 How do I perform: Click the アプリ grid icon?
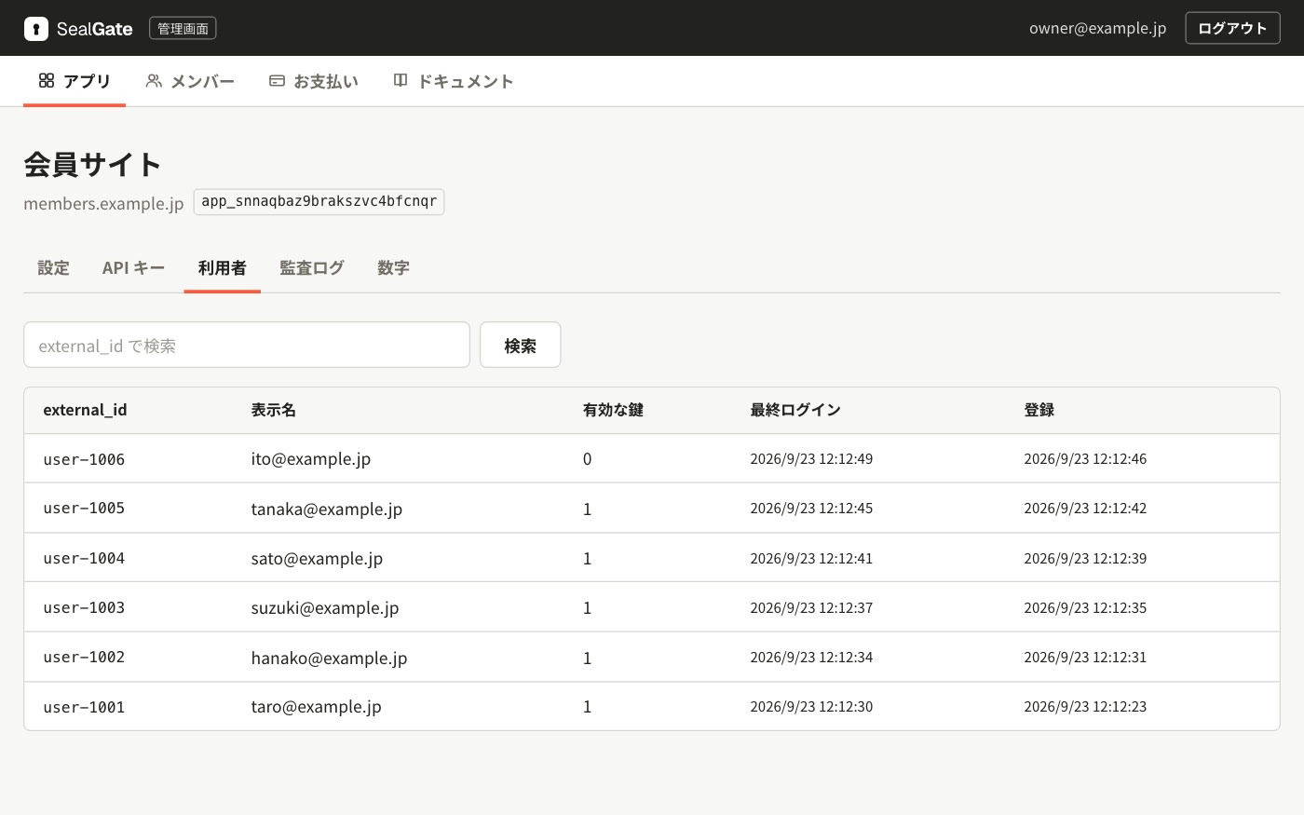(47, 81)
